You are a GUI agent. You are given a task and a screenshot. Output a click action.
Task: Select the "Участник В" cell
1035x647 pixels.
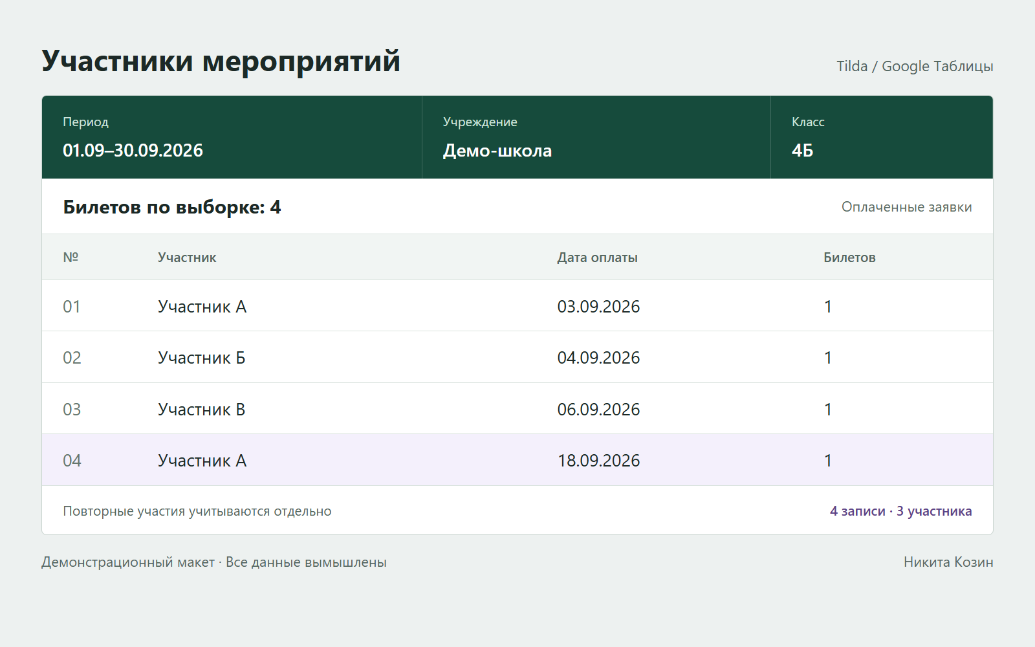click(x=201, y=410)
